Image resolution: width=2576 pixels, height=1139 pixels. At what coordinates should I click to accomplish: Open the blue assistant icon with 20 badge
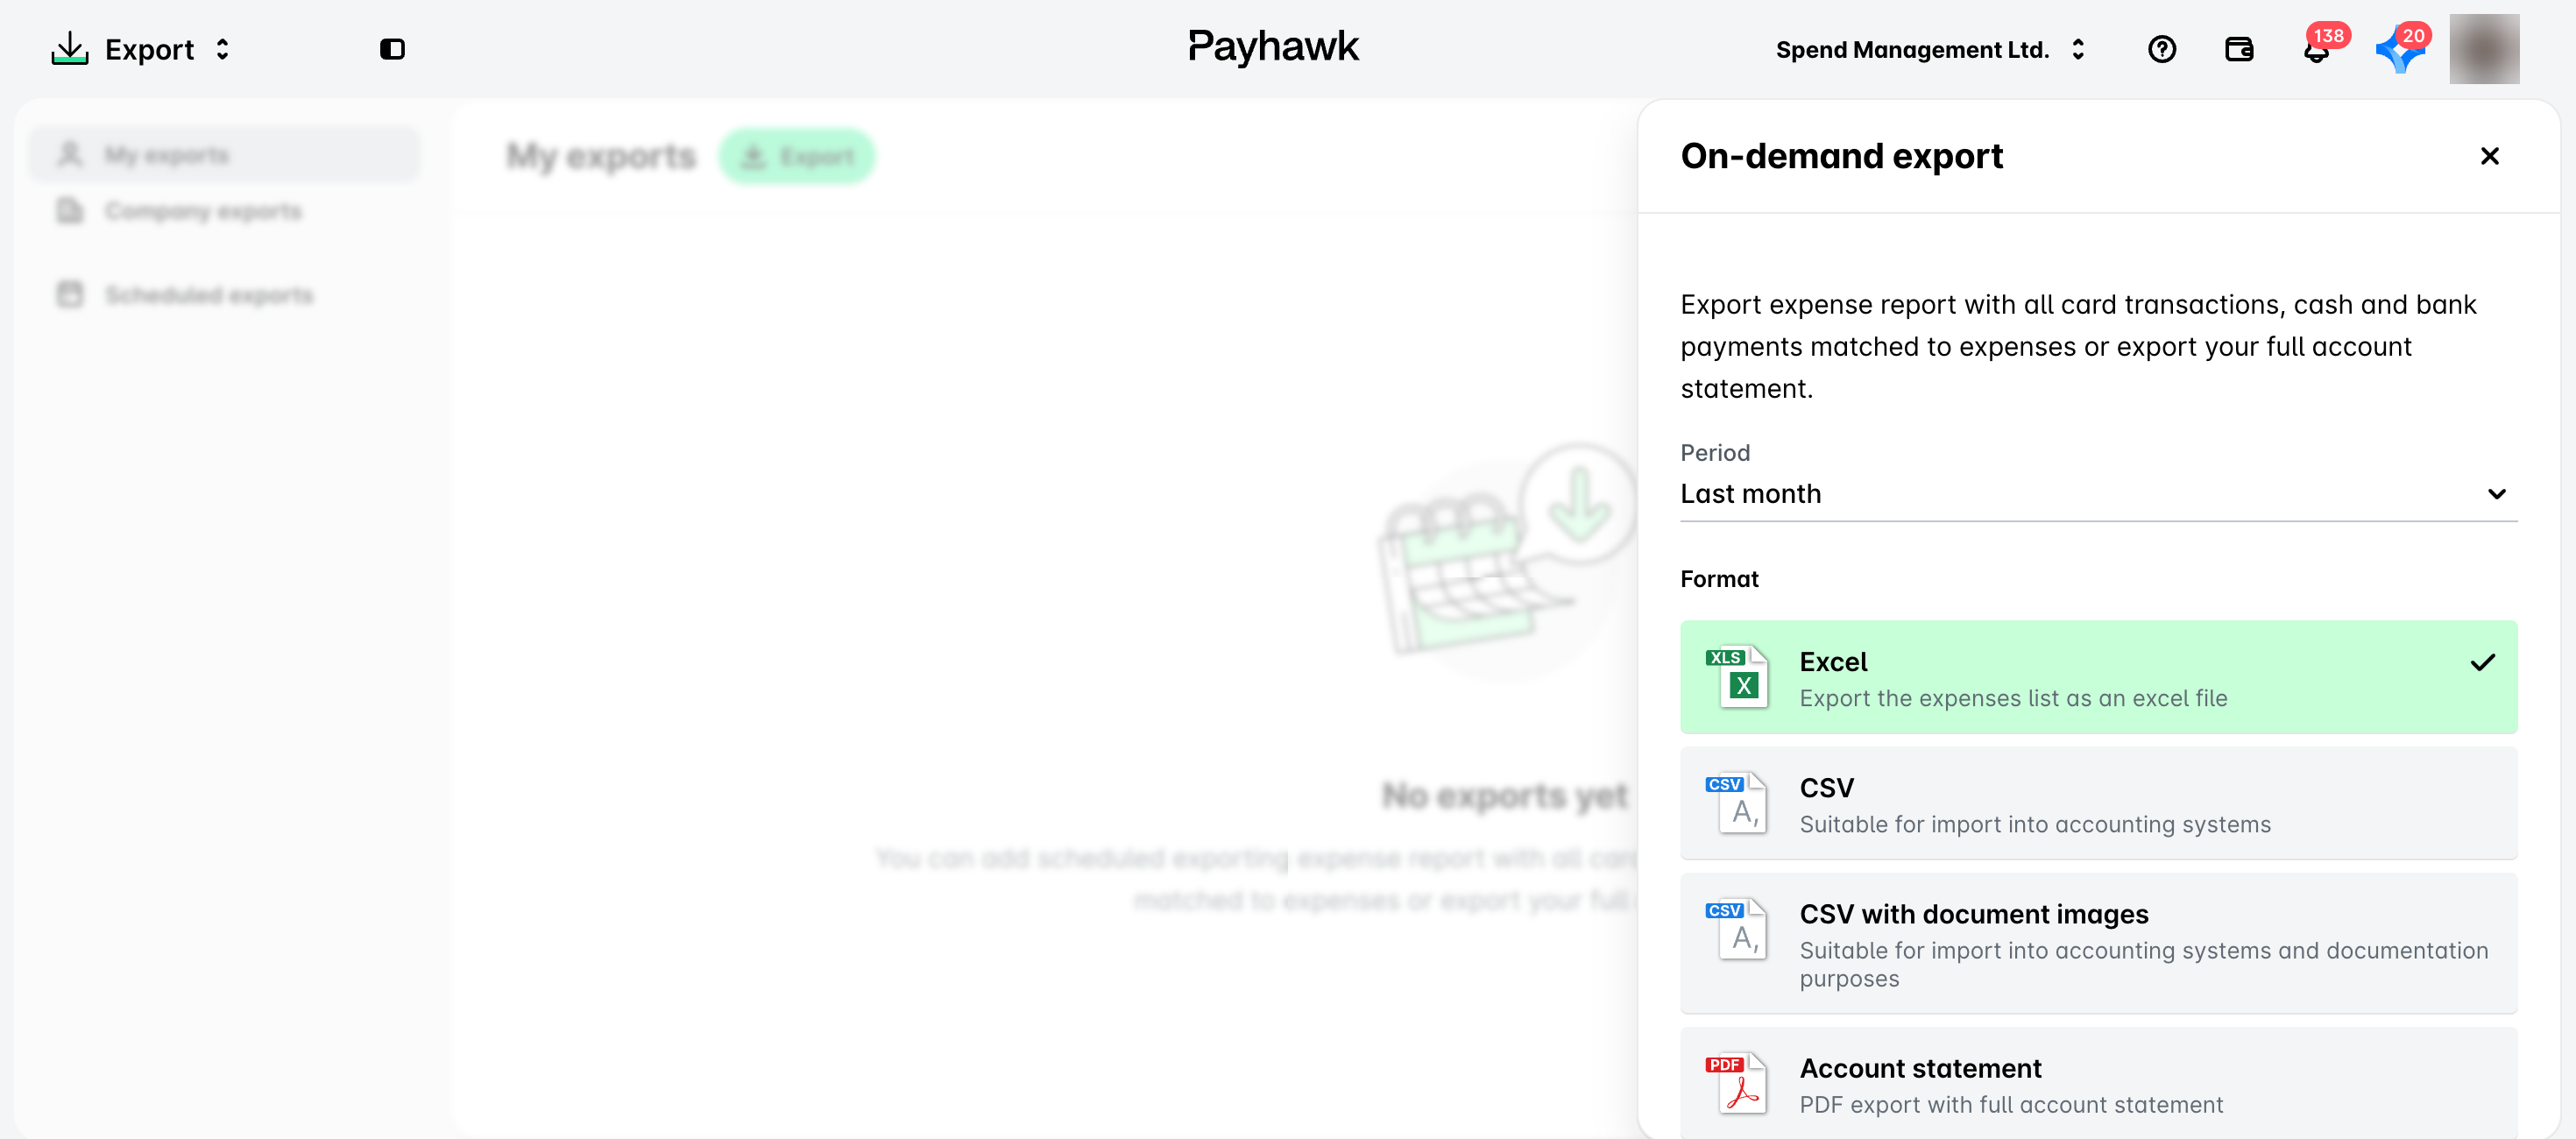(x=2400, y=49)
